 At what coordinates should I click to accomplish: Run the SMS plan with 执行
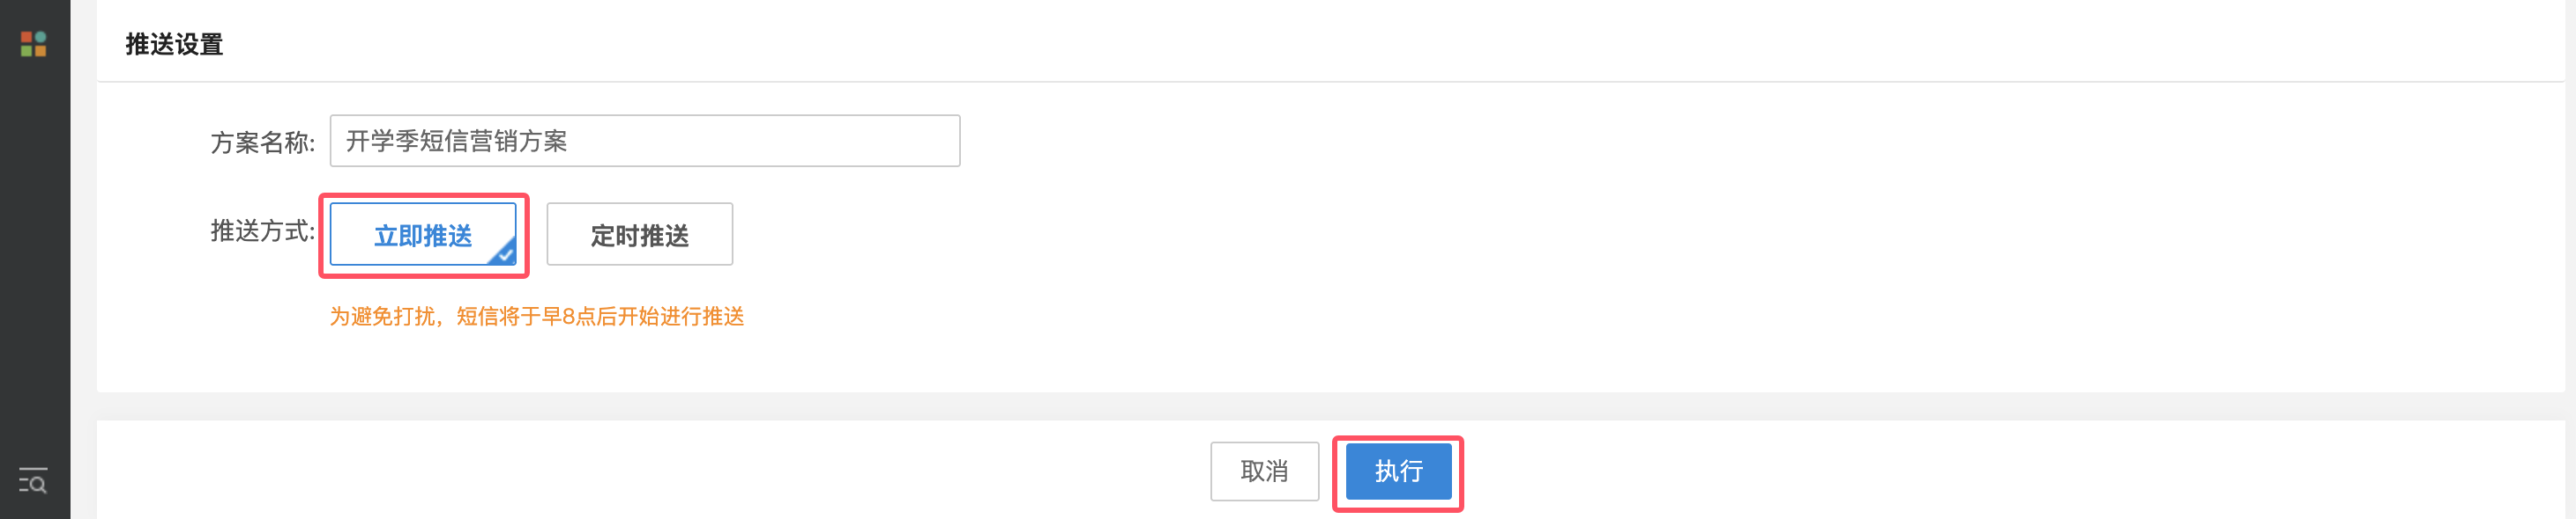(1398, 471)
